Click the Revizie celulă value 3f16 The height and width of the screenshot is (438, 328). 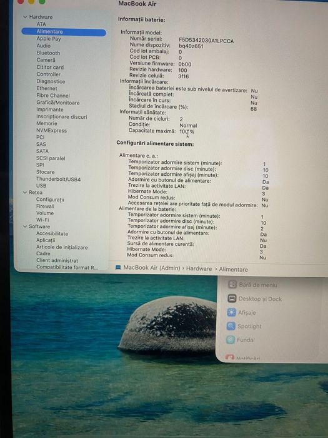tap(184, 76)
